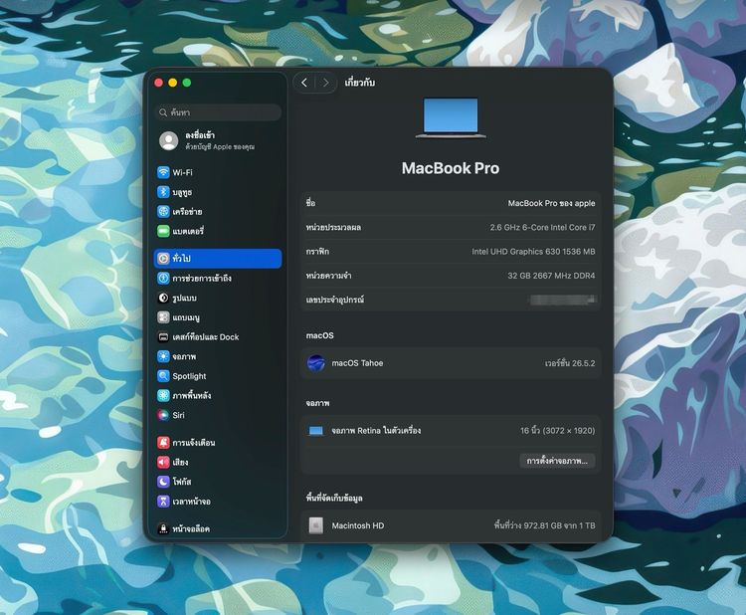The height and width of the screenshot is (615, 746).
Task: Select the Network (เครือข่าย) globe icon
Action: coord(163,211)
